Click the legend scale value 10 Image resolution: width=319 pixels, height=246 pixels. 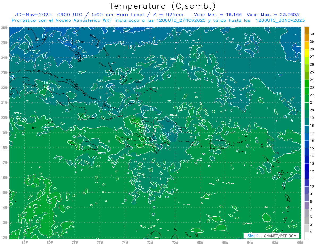312,186
